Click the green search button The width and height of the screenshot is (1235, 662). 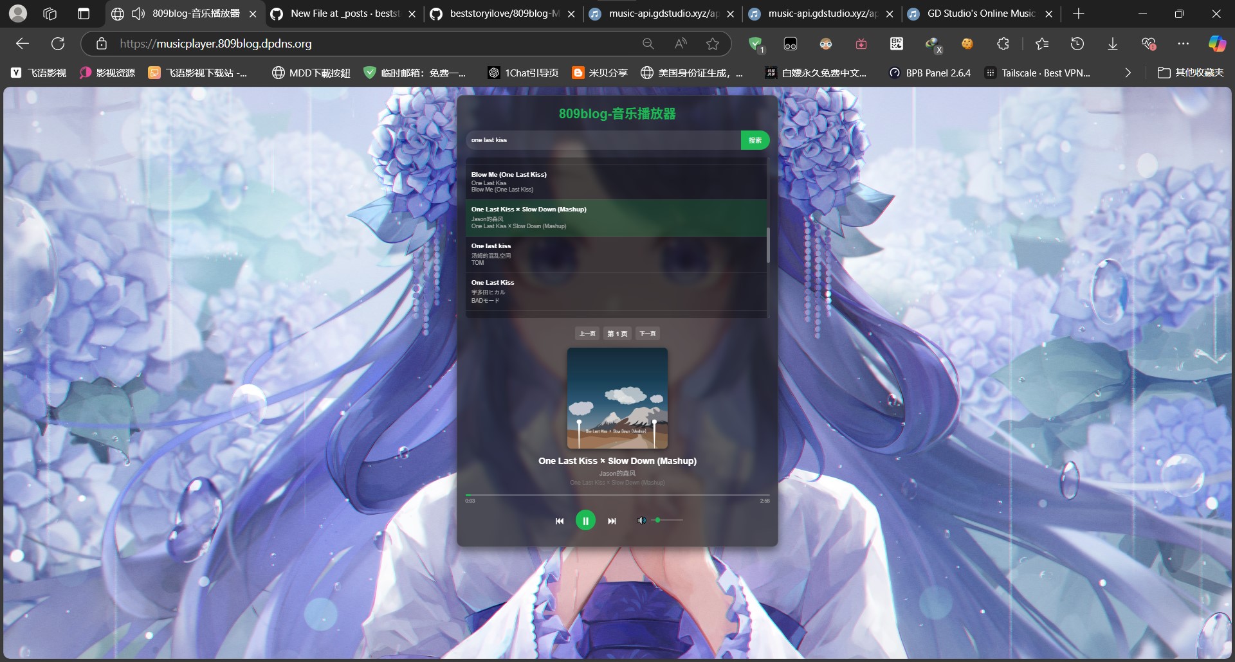(x=755, y=140)
